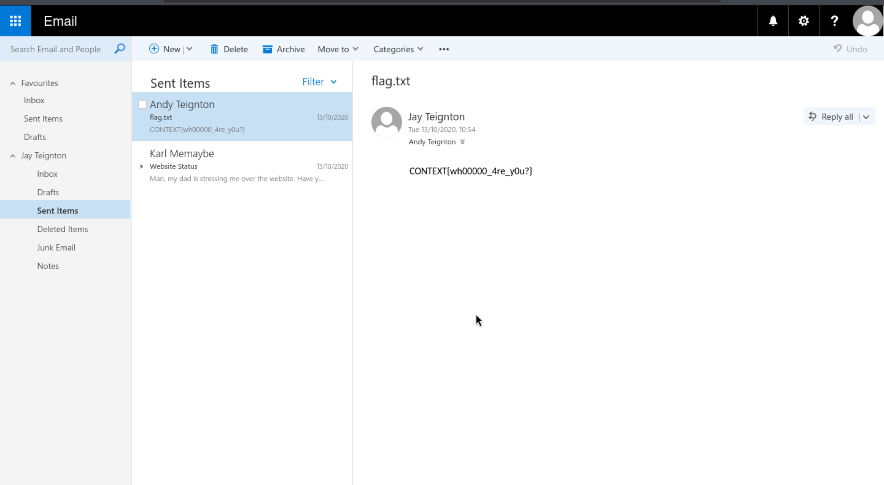
Task: Click the New email plus icon
Action: (154, 49)
